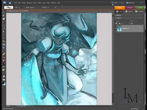Select the Crop tool
147x110 pixels.
click(4, 41)
